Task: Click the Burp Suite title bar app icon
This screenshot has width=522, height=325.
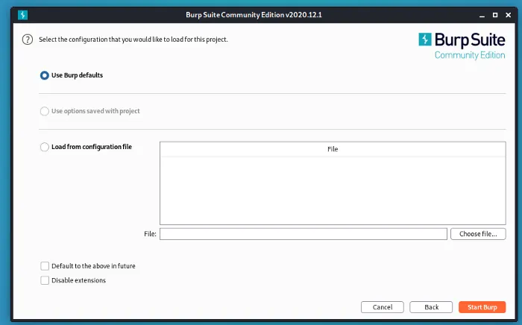Action: (22, 15)
